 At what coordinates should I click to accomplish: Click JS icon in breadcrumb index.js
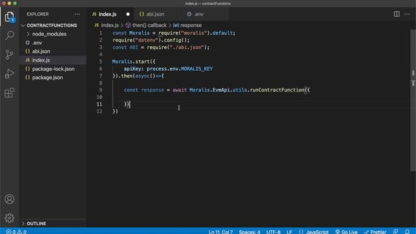pos(97,25)
